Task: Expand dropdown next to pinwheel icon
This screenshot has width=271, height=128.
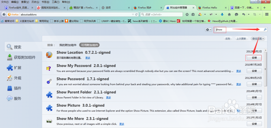Action: coord(205,15)
